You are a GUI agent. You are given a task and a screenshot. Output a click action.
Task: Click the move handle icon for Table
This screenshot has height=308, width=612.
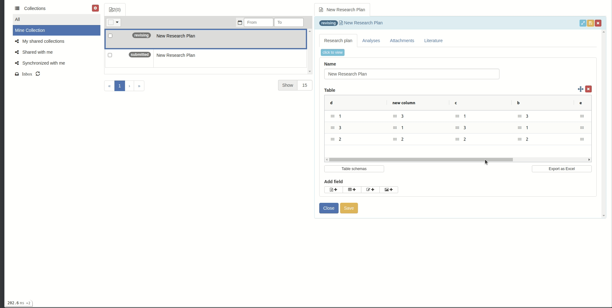(x=580, y=89)
